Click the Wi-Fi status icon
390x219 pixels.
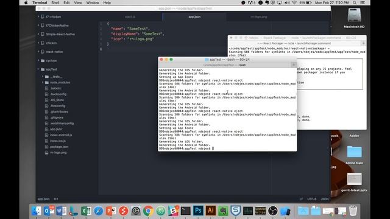tap(294, 2)
